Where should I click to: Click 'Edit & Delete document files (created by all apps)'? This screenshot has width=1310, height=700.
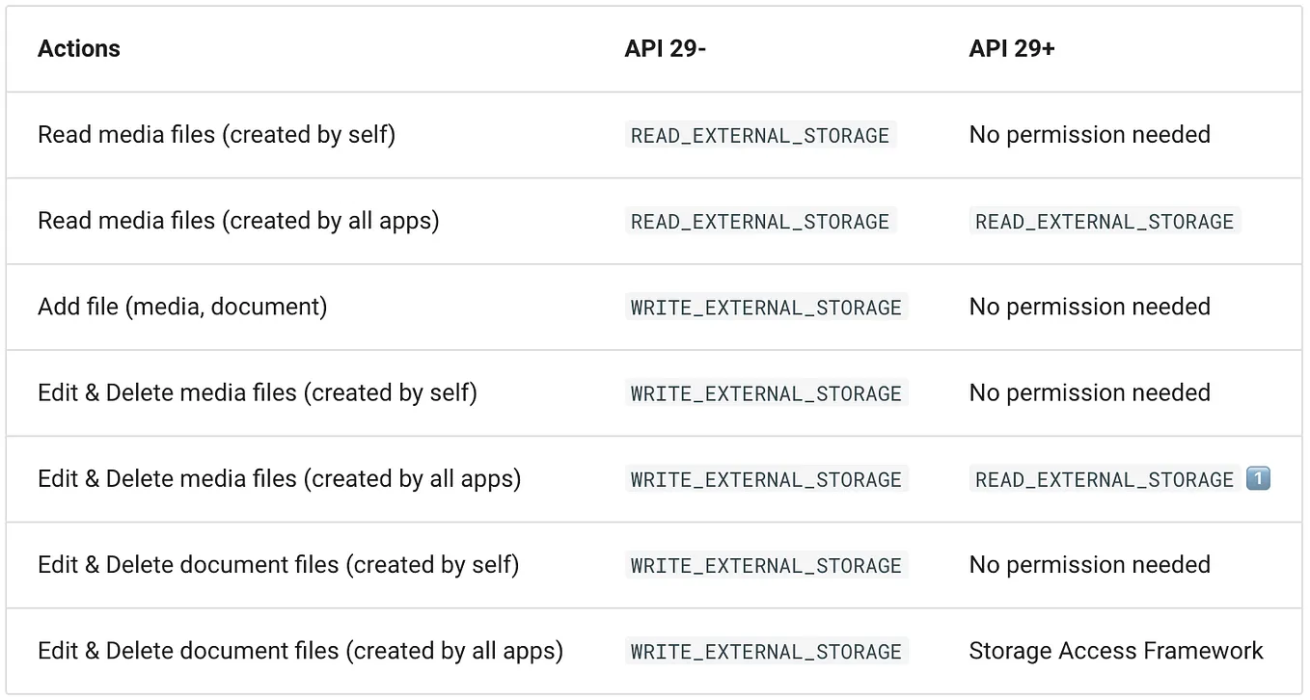coord(300,651)
